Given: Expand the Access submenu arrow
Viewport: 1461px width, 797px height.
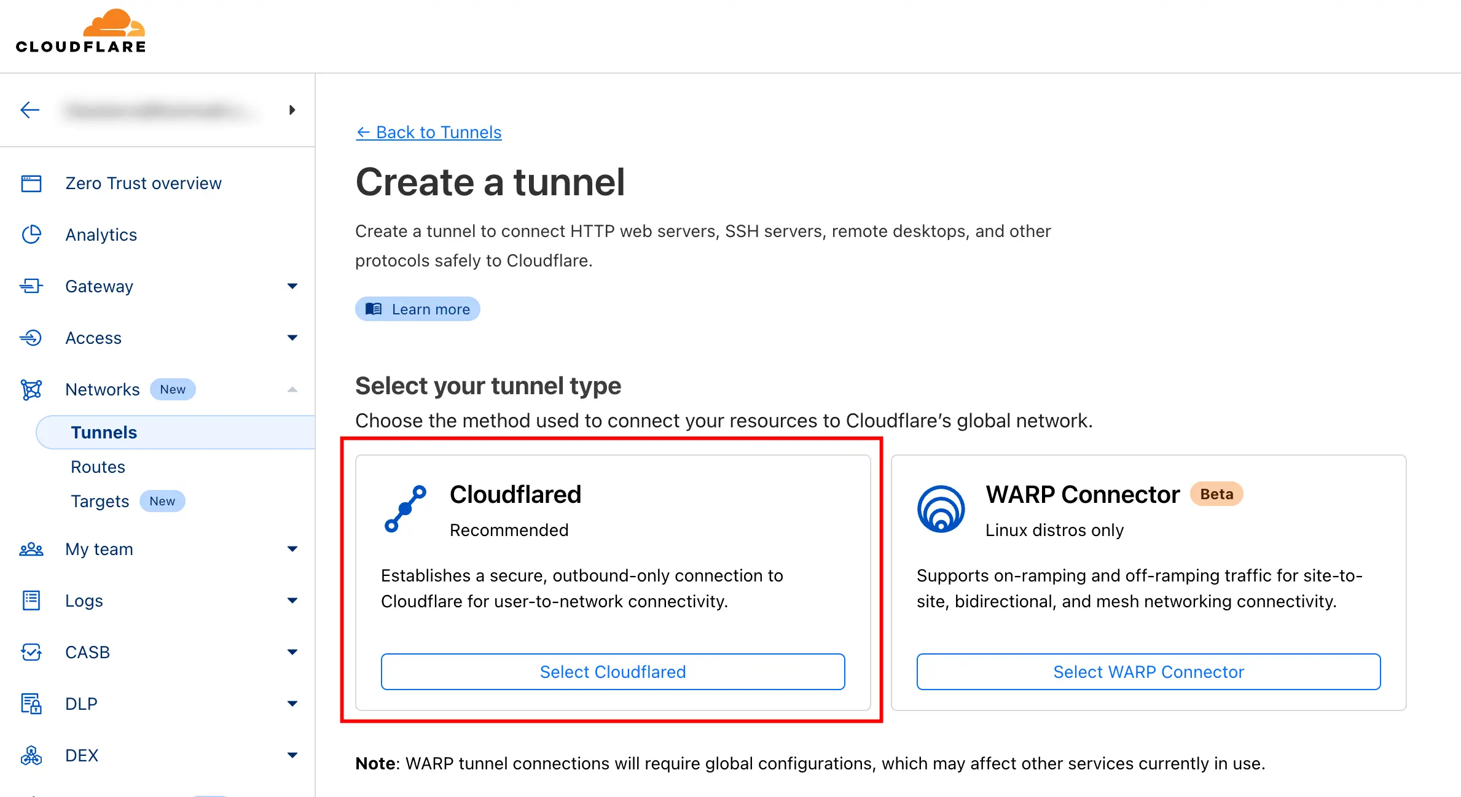Looking at the screenshot, I should point(292,338).
